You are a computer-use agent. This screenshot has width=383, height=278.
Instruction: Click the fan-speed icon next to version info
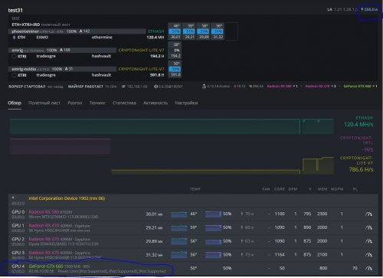point(155,87)
